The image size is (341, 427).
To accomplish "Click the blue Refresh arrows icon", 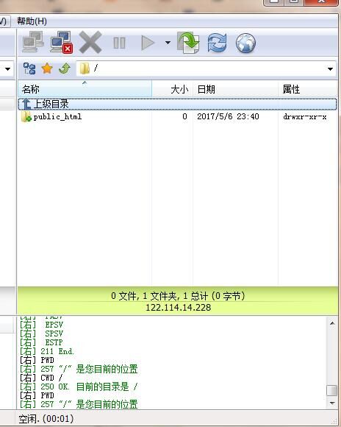I will click(x=217, y=43).
